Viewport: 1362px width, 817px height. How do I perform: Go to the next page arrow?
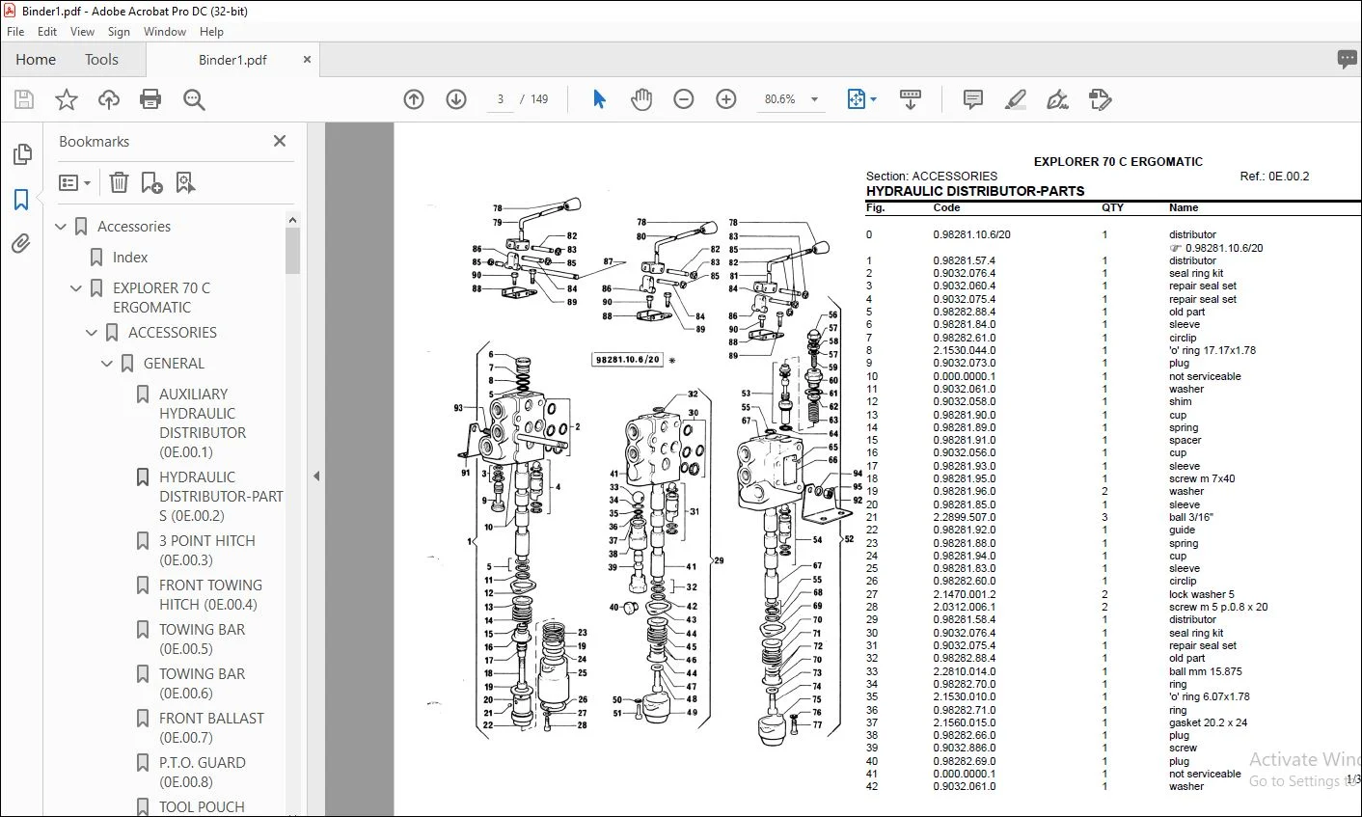pos(456,99)
